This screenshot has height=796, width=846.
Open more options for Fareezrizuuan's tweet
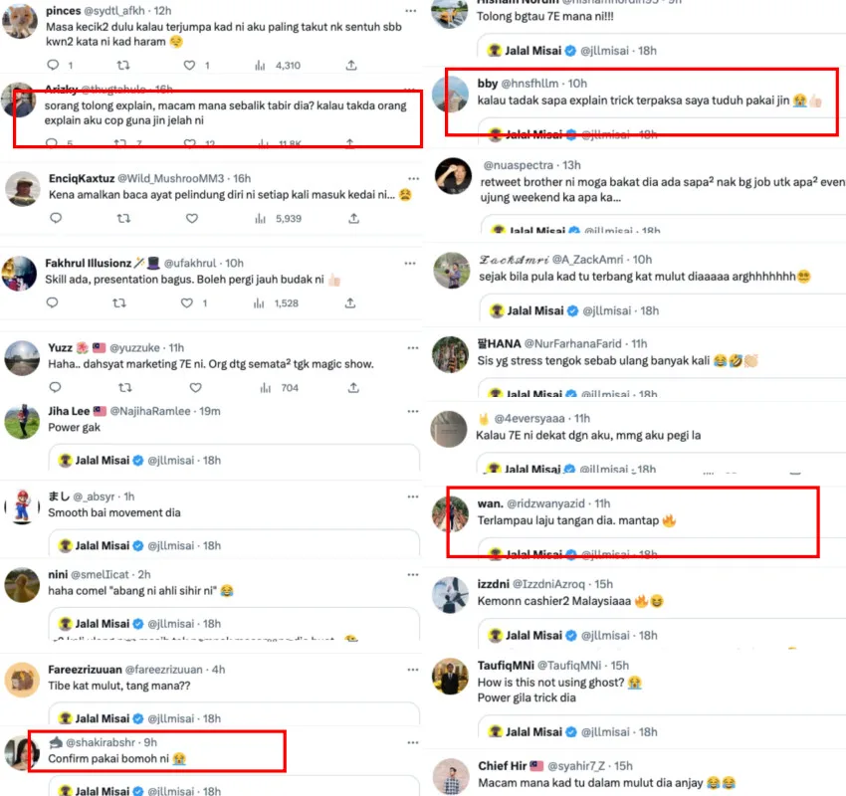click(x=413, y=670)
